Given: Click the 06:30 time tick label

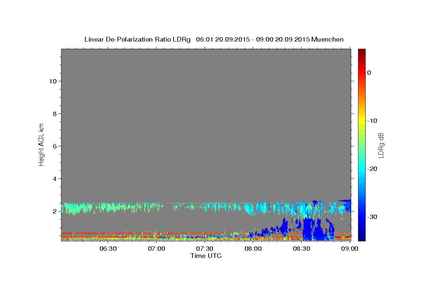Looking at the screenshot, I should coord(108,249).
